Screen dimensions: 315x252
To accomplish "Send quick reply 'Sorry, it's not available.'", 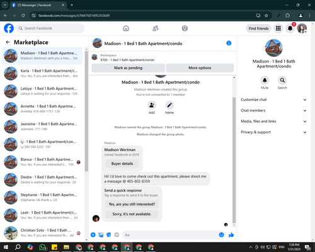I will point(132,214).
